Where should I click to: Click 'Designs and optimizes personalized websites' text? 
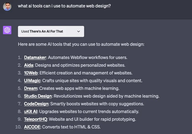(x=80, y=65)
